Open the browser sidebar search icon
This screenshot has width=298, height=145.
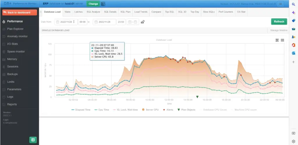293,4
